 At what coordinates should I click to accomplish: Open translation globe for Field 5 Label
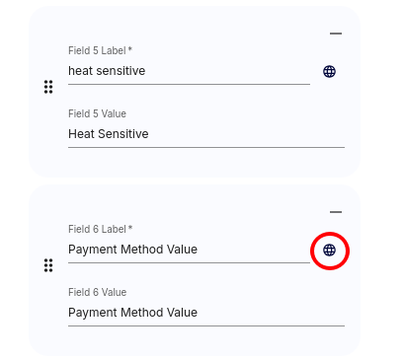click(329, 71)
